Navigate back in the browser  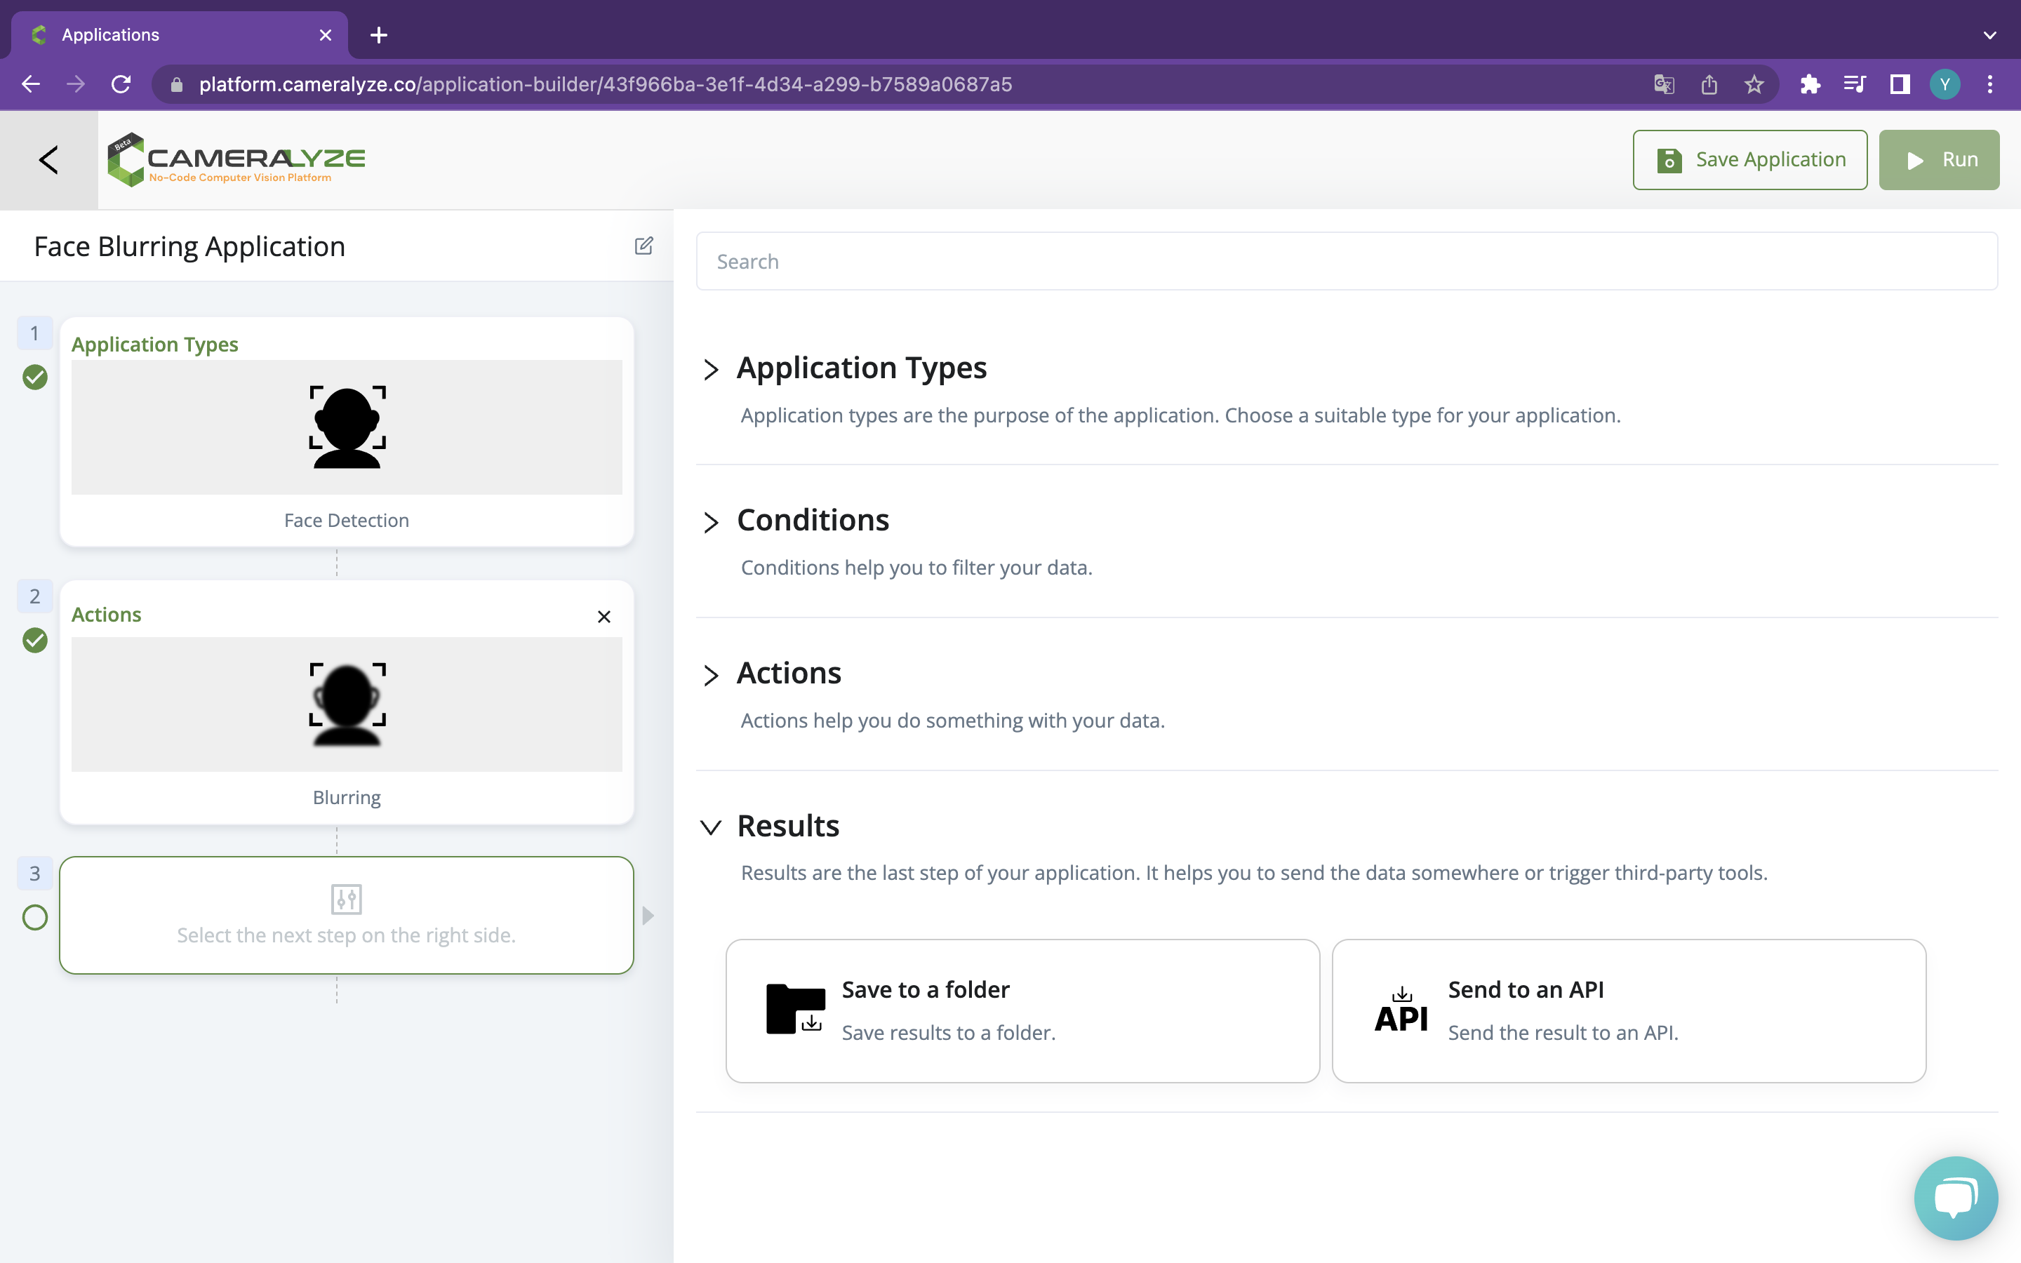(31, 84)
